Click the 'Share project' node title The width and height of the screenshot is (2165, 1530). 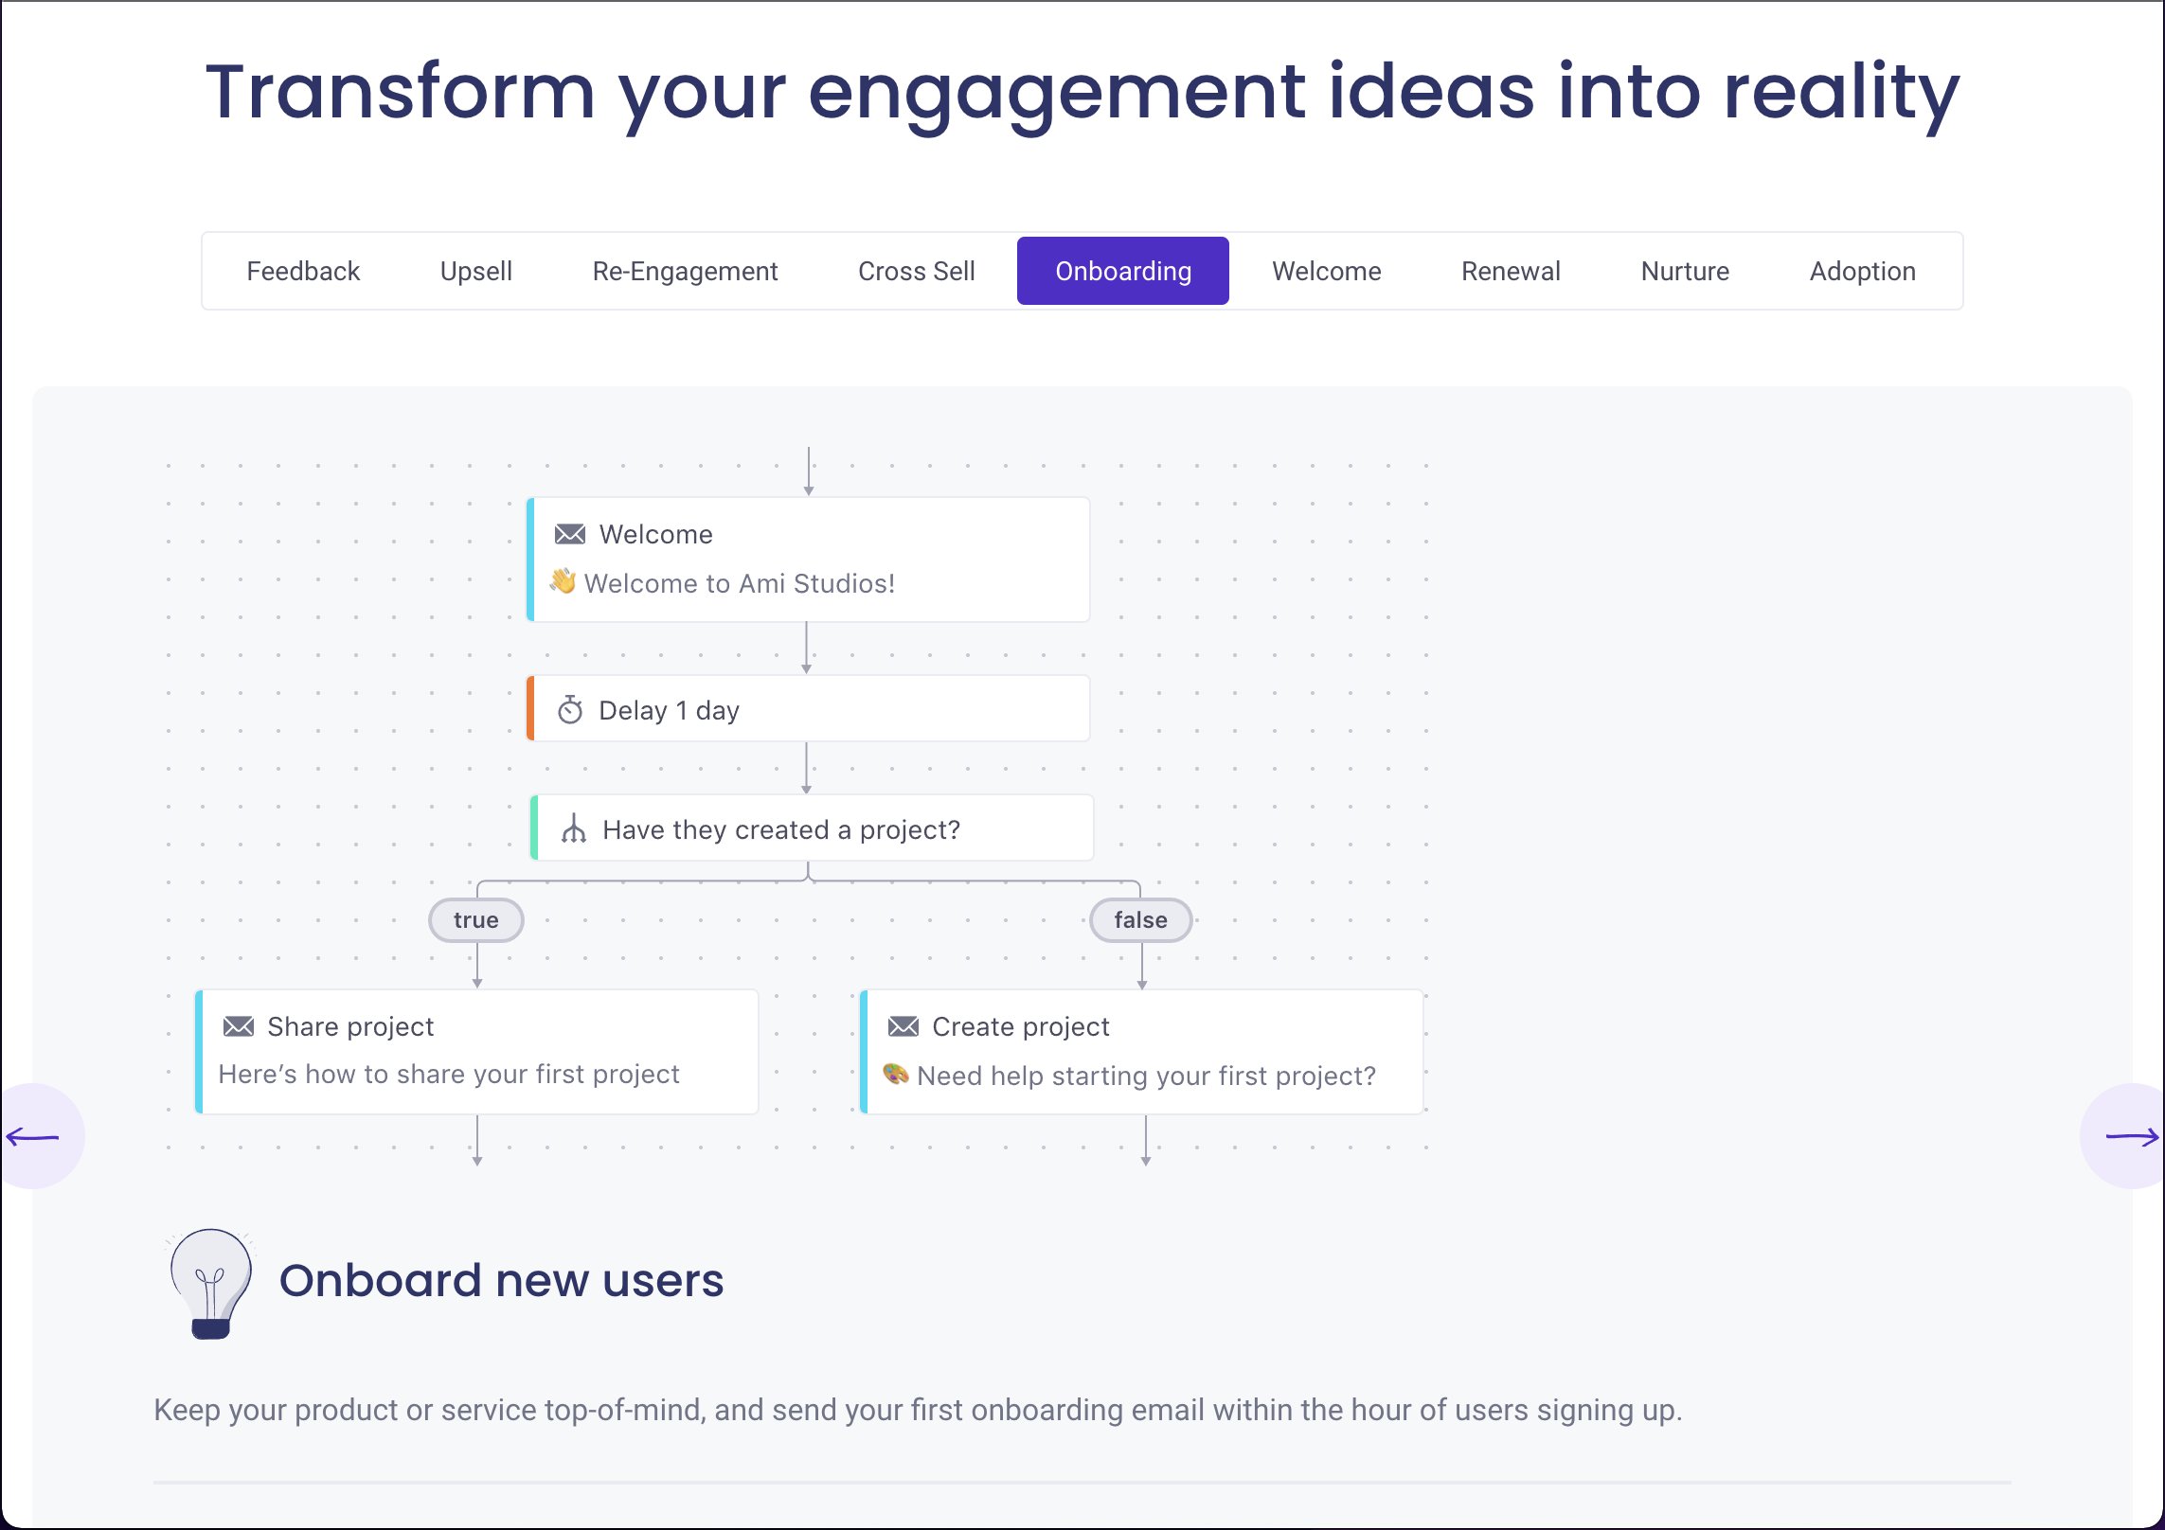[x=350, y=1026]
